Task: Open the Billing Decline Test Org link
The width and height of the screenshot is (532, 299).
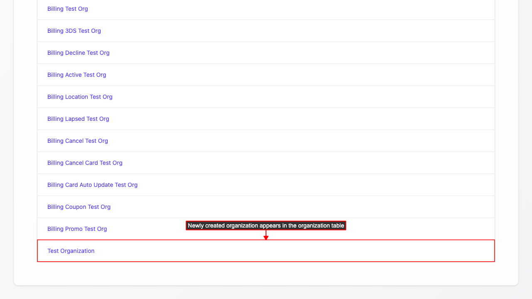Action: tap(78, 53)
